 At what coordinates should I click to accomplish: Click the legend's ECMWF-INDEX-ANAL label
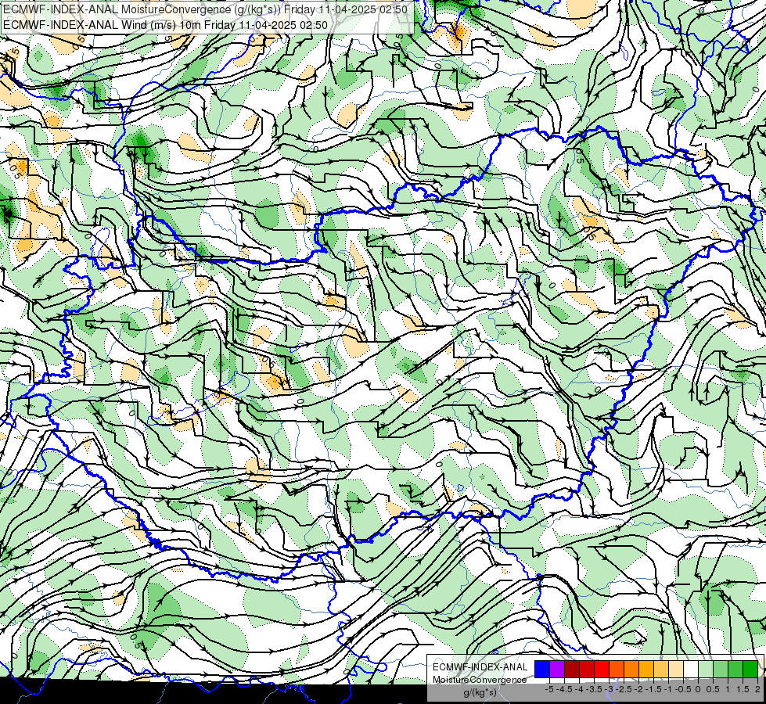[x=480, y=667]
